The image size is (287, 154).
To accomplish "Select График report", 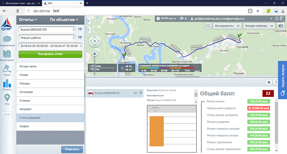I will pos(50,126).
